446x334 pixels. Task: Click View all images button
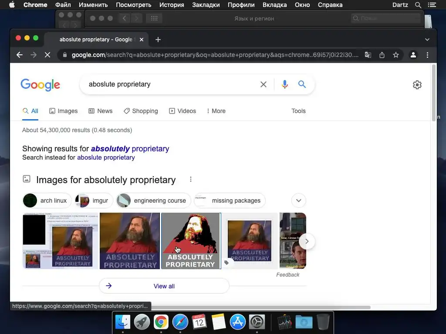164,286
